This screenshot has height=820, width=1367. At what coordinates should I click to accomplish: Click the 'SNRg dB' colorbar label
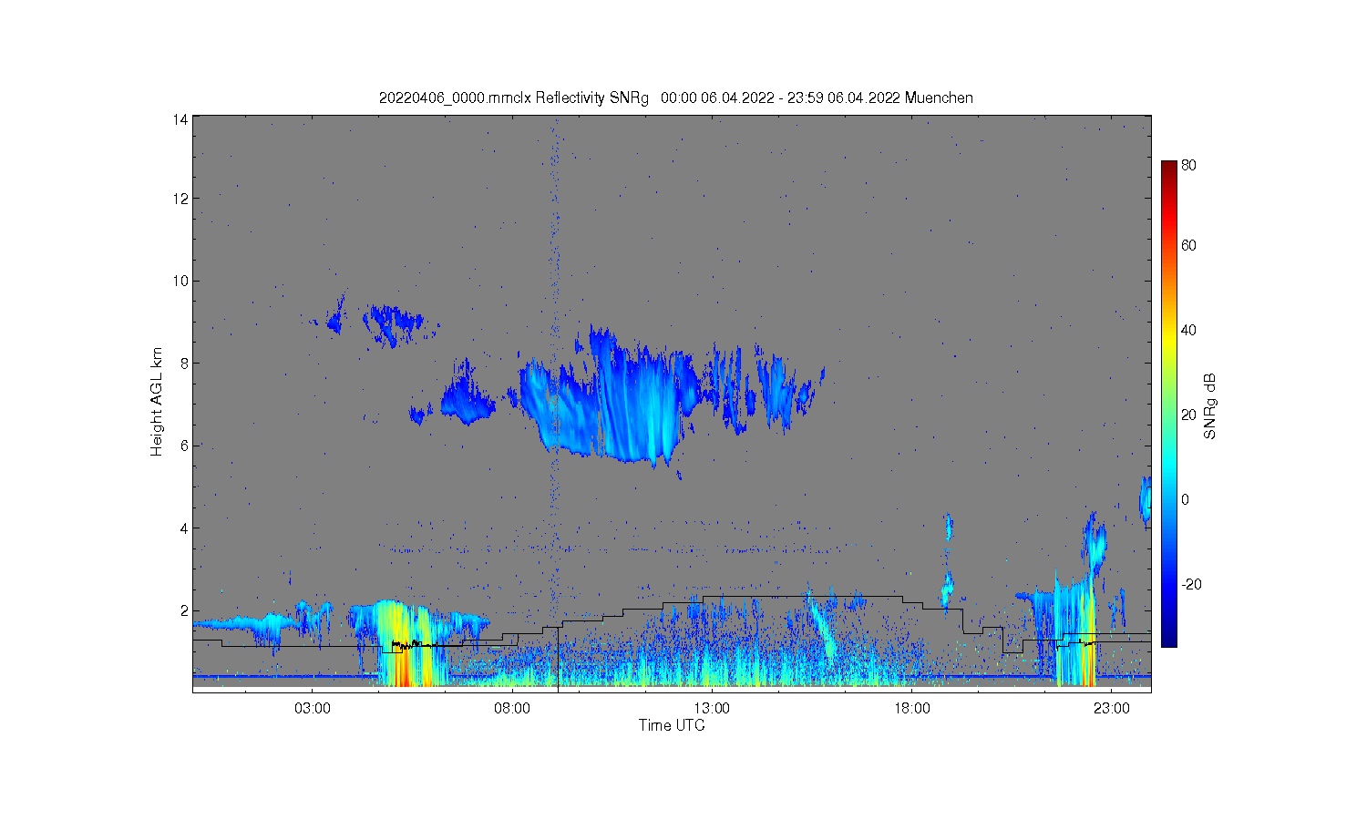point(1210,406)
